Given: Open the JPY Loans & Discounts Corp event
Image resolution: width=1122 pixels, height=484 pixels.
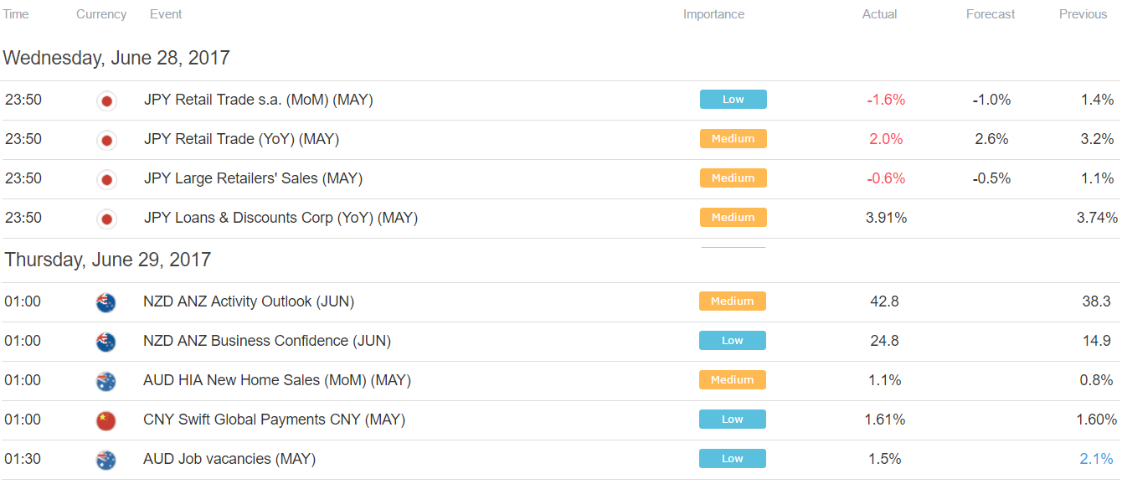Looking at the screenshot, I should (280, 218).
